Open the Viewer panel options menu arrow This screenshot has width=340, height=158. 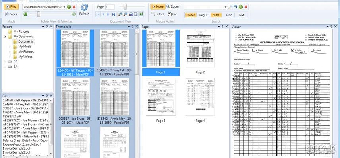coord(328,27)
